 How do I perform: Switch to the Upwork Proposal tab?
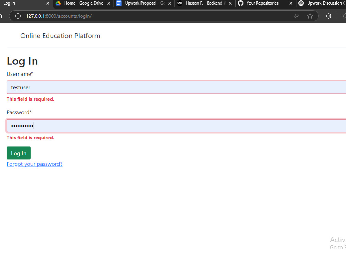point(145,3)
